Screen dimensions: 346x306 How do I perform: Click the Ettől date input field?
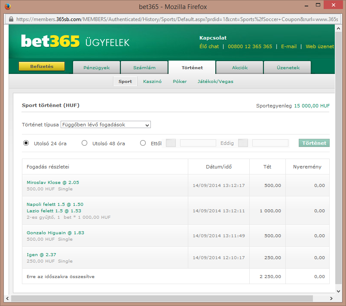(198, 143)
